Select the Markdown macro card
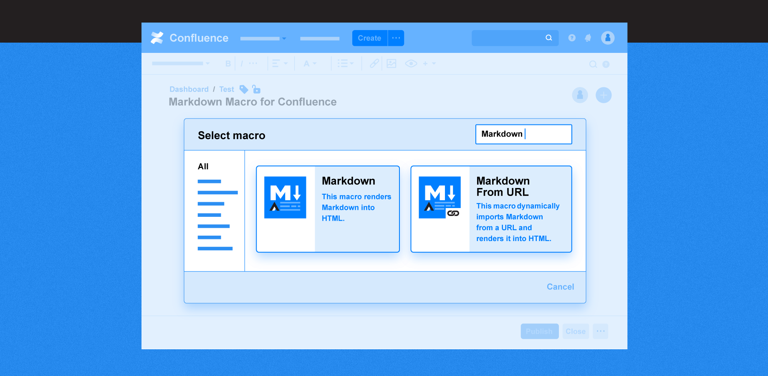Viewport: 768px width, 376px height. click(x=328, y=209)
